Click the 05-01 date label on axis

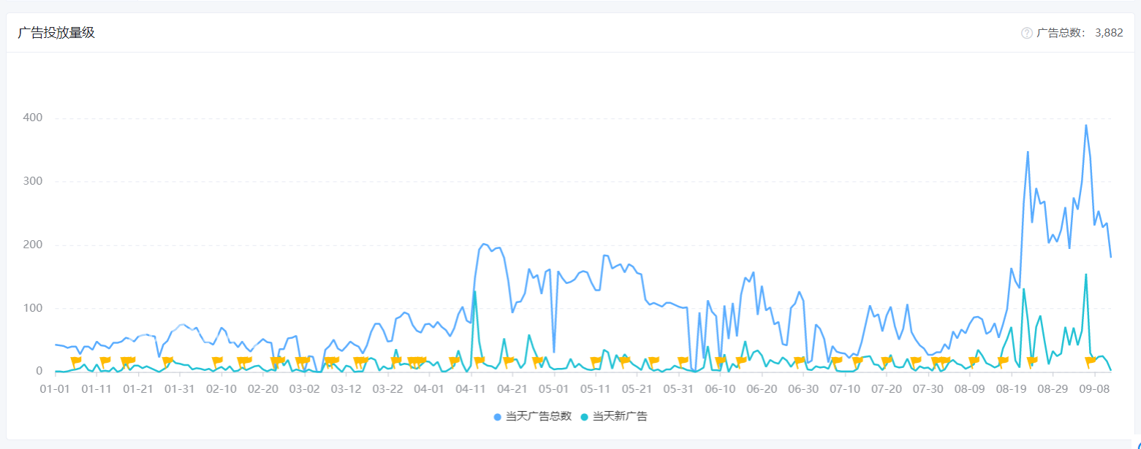(555, 389)
